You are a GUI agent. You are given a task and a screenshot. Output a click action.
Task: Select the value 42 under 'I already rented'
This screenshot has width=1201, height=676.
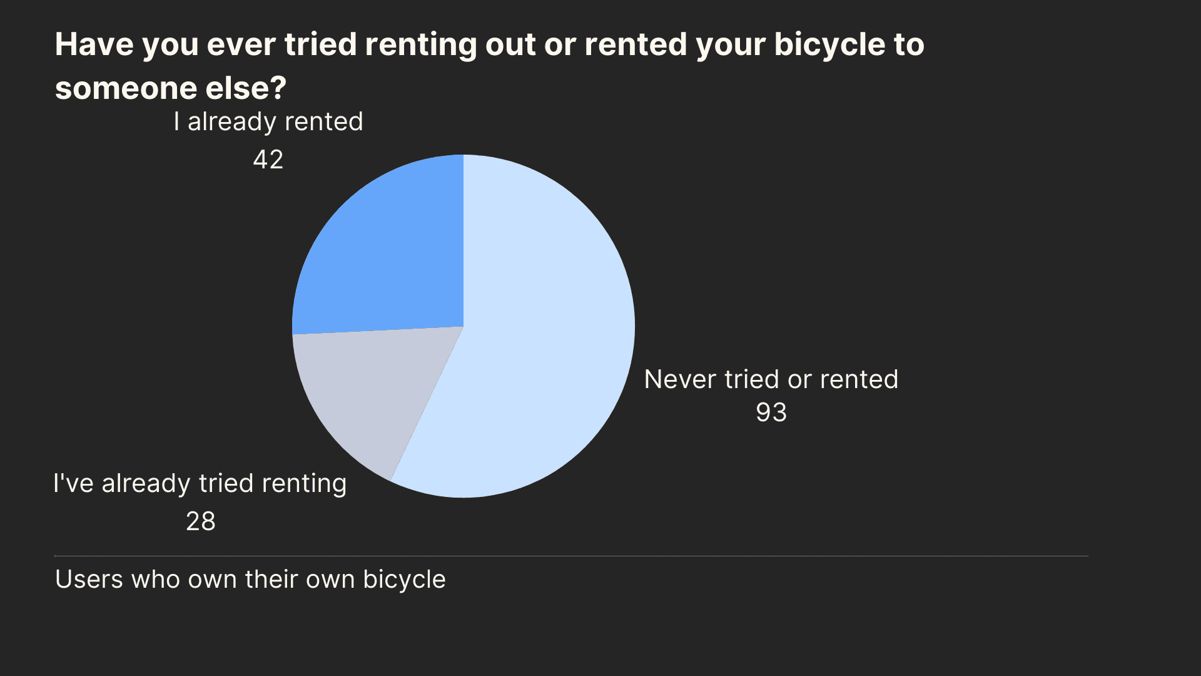click(268, 160)
